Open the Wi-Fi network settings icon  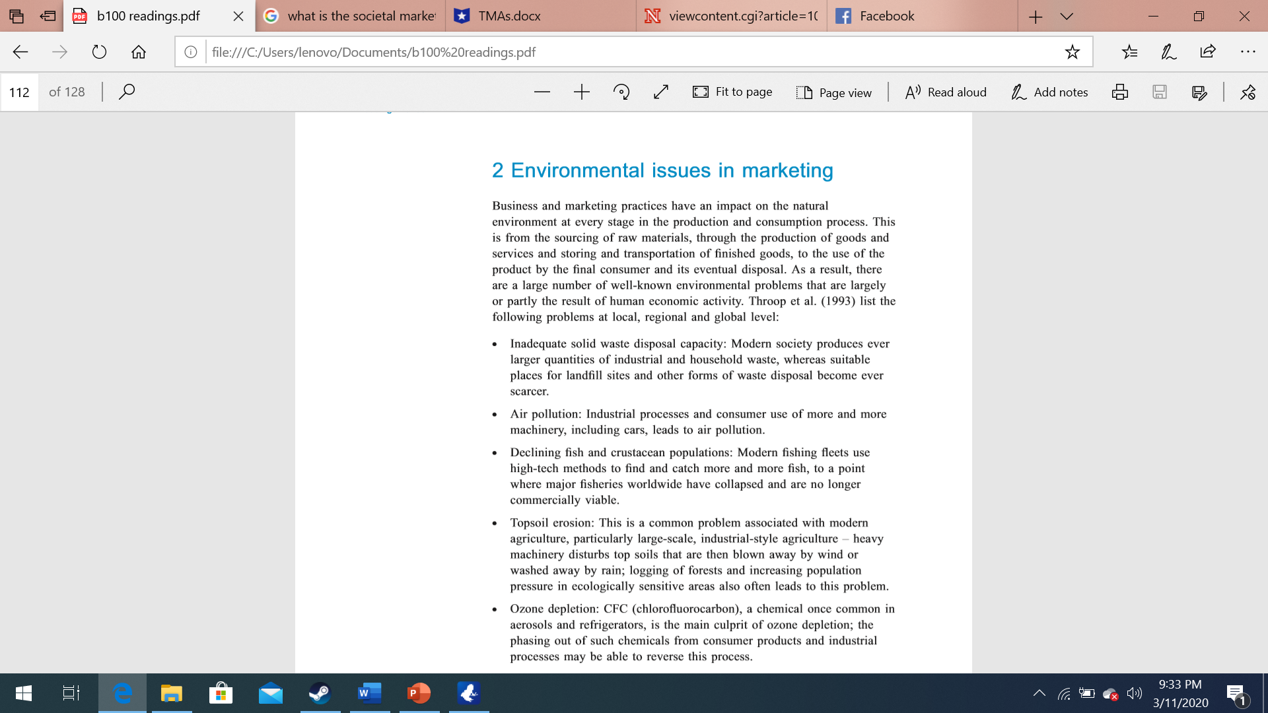click(x=1064, y=693)
